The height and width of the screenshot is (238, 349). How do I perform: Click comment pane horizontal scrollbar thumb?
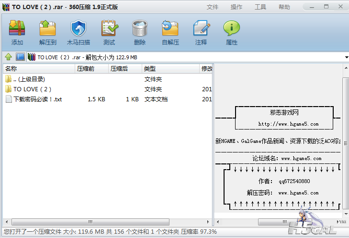click(285, 222)
